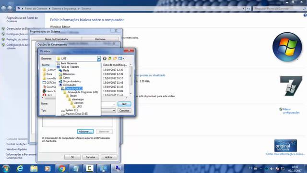Choose Bibliotecas in the location list
The image size is (307, 173).
tap(69, 74)
